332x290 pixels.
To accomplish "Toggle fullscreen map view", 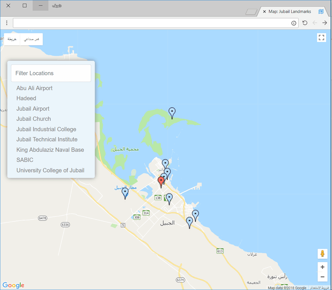I will pos(321,38).
